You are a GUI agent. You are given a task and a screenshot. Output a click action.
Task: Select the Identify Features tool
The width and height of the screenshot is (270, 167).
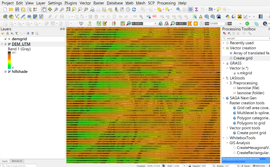point(179,9)
